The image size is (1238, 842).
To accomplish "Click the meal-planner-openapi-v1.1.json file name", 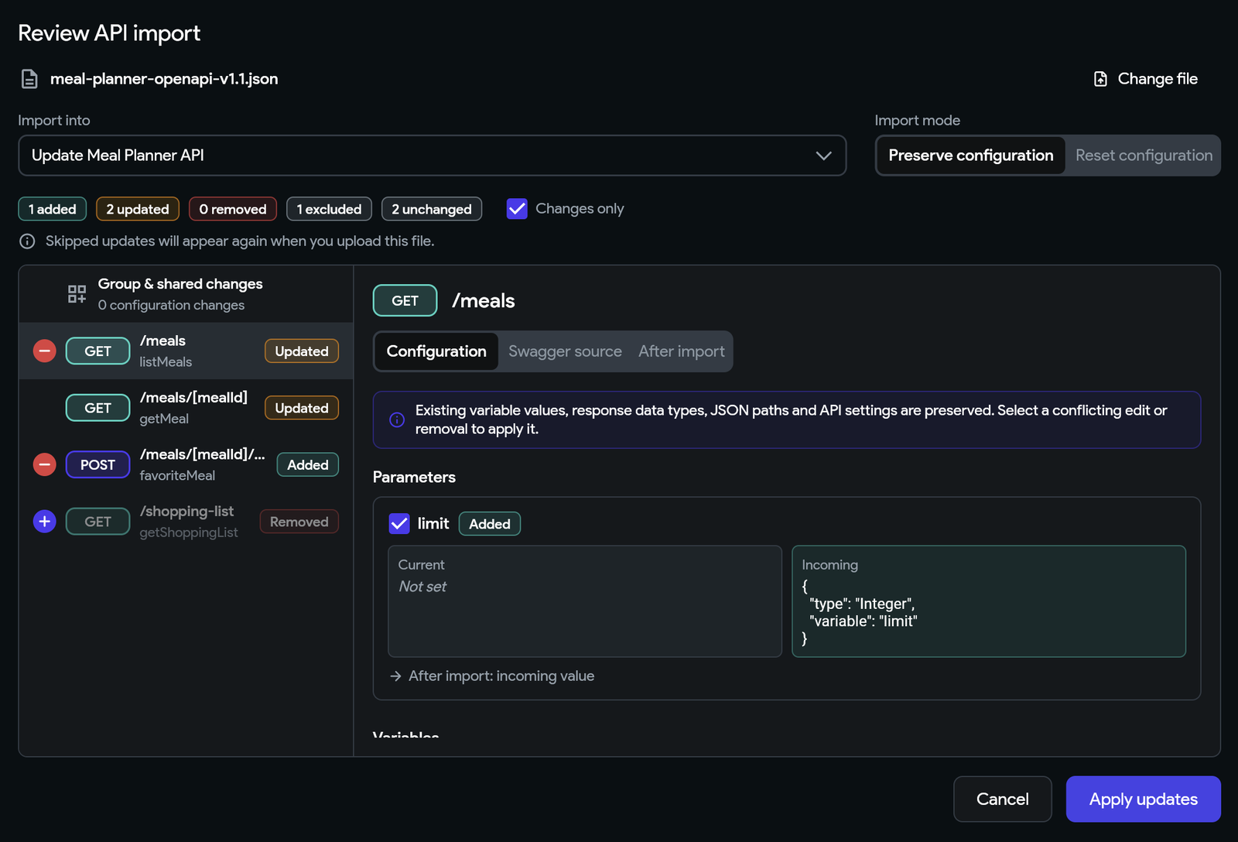I will [164, 79].
